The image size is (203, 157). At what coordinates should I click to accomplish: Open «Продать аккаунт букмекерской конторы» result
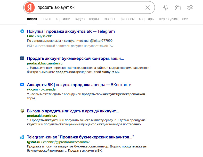click(75, 59)
